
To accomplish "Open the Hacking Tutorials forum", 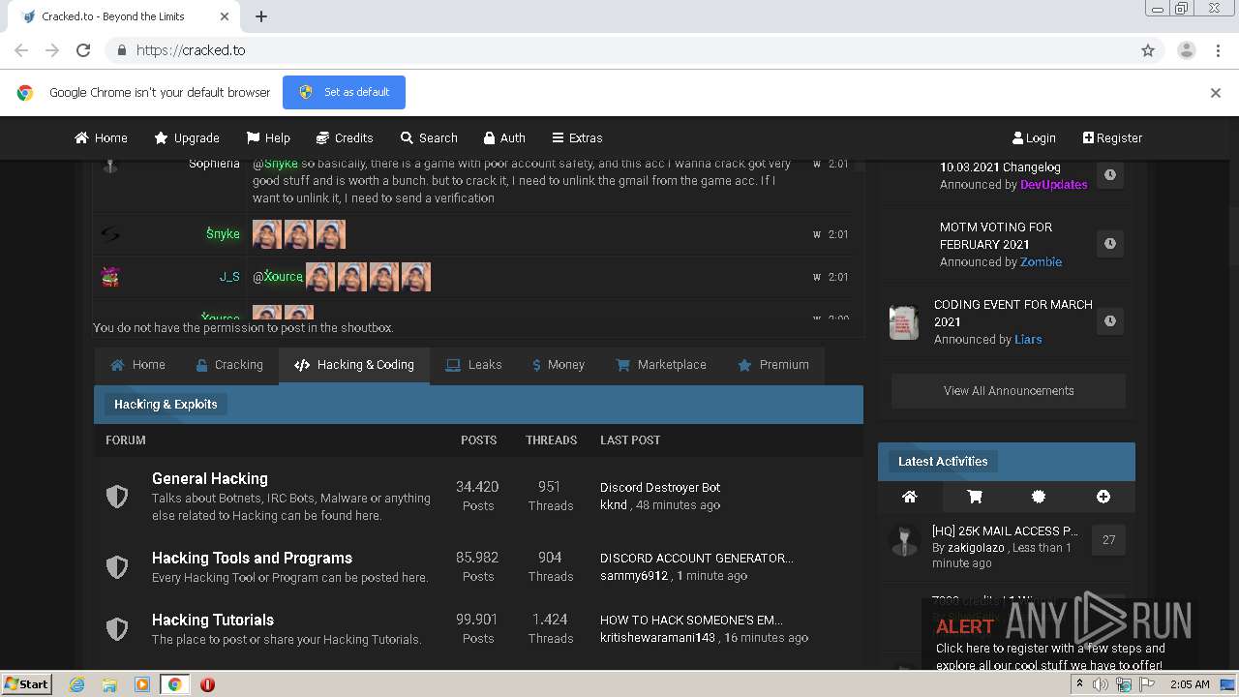I will pyautogui.click(x=213, y=620).
